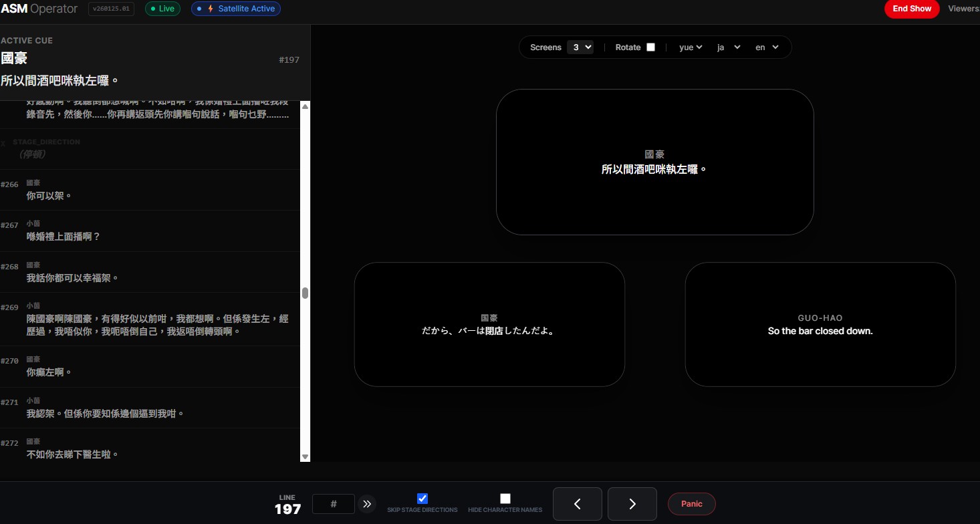Click the scrollbar down arrow in cue list

coord(305,456)
